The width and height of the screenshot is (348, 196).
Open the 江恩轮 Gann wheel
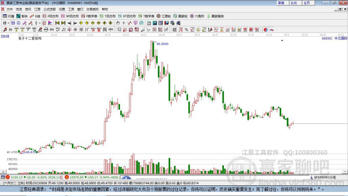tap(164, 16)
